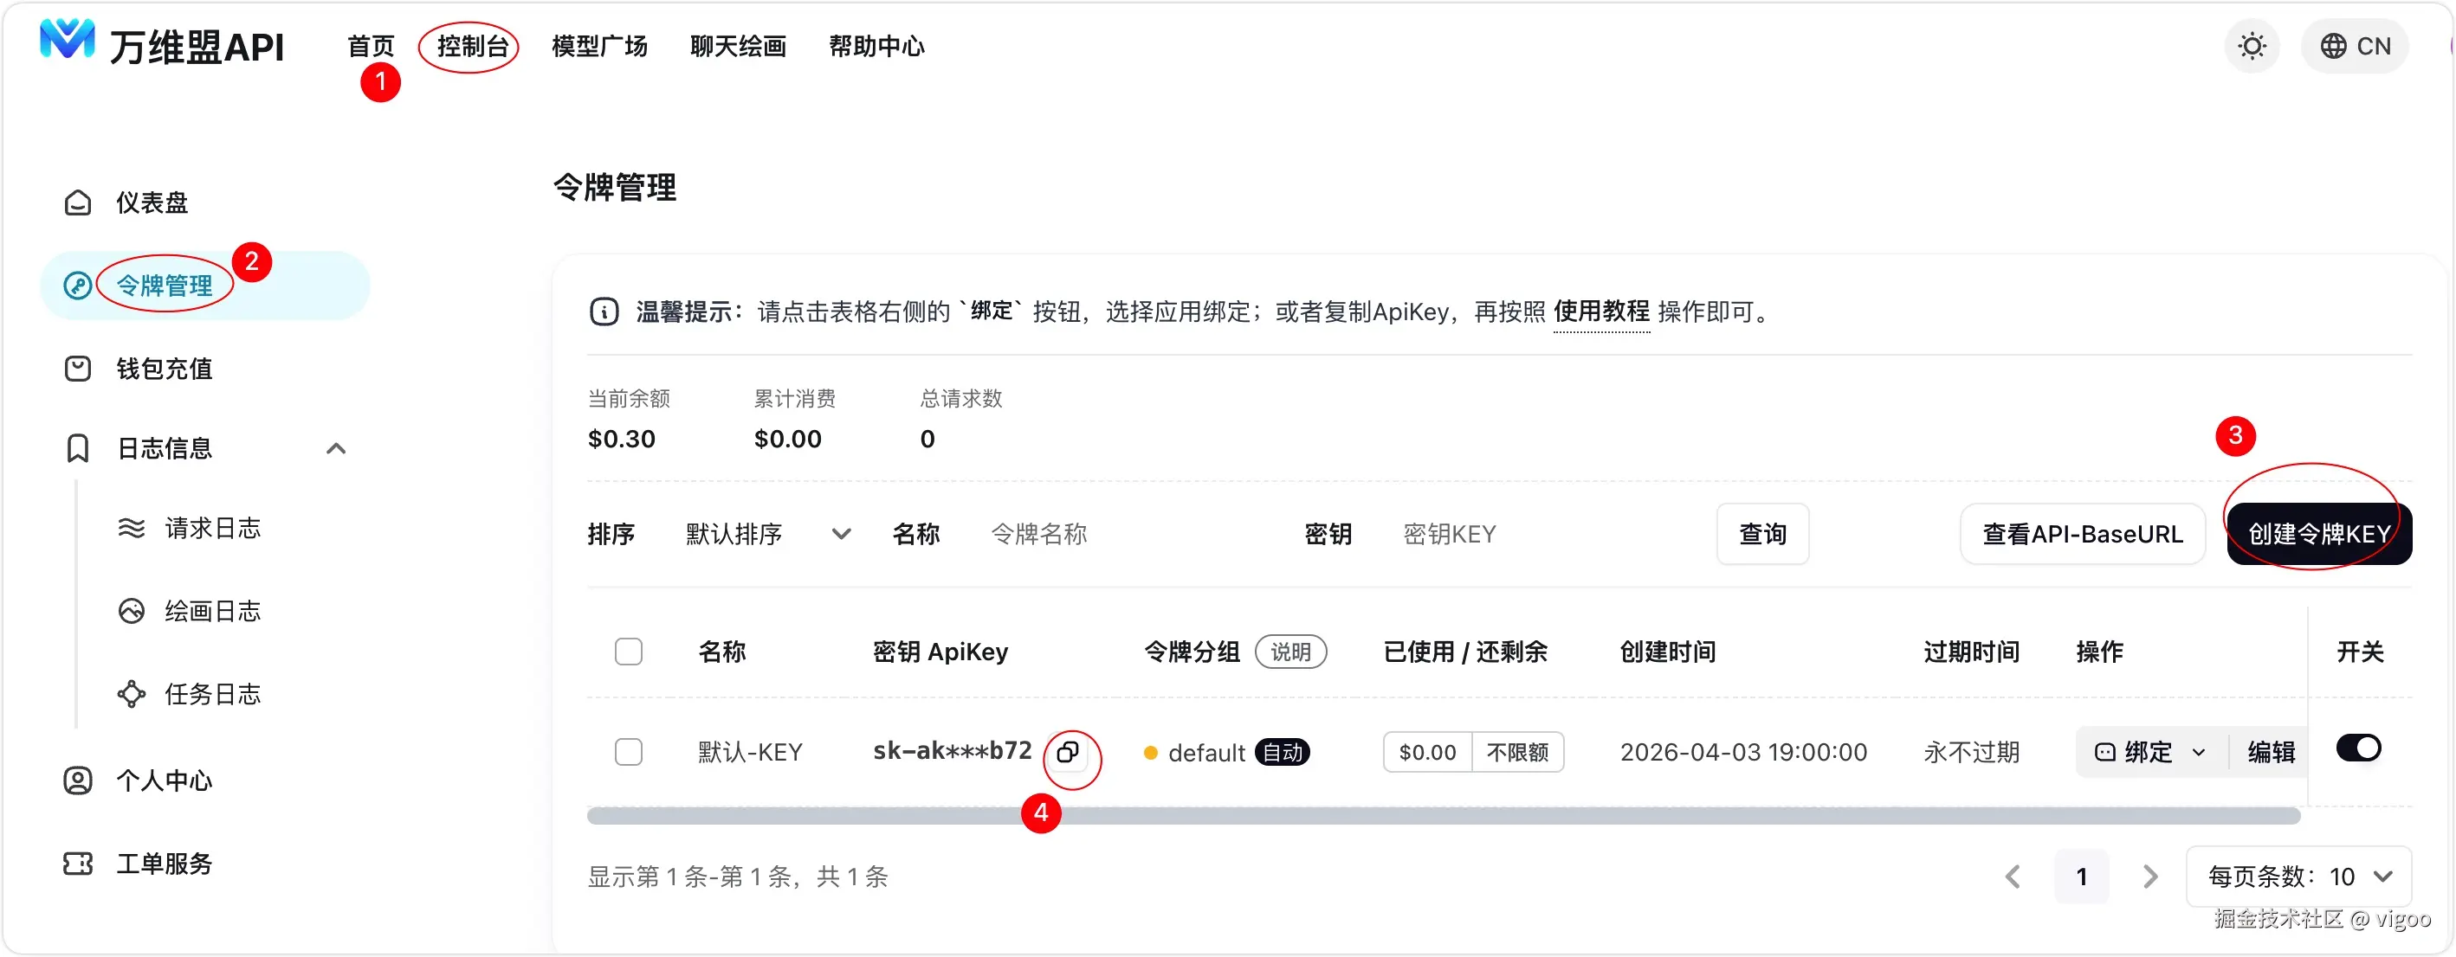Open 绘画日志 drawing logs
The height and width of the screenshot is (957, 2456).
click(211, 612)
